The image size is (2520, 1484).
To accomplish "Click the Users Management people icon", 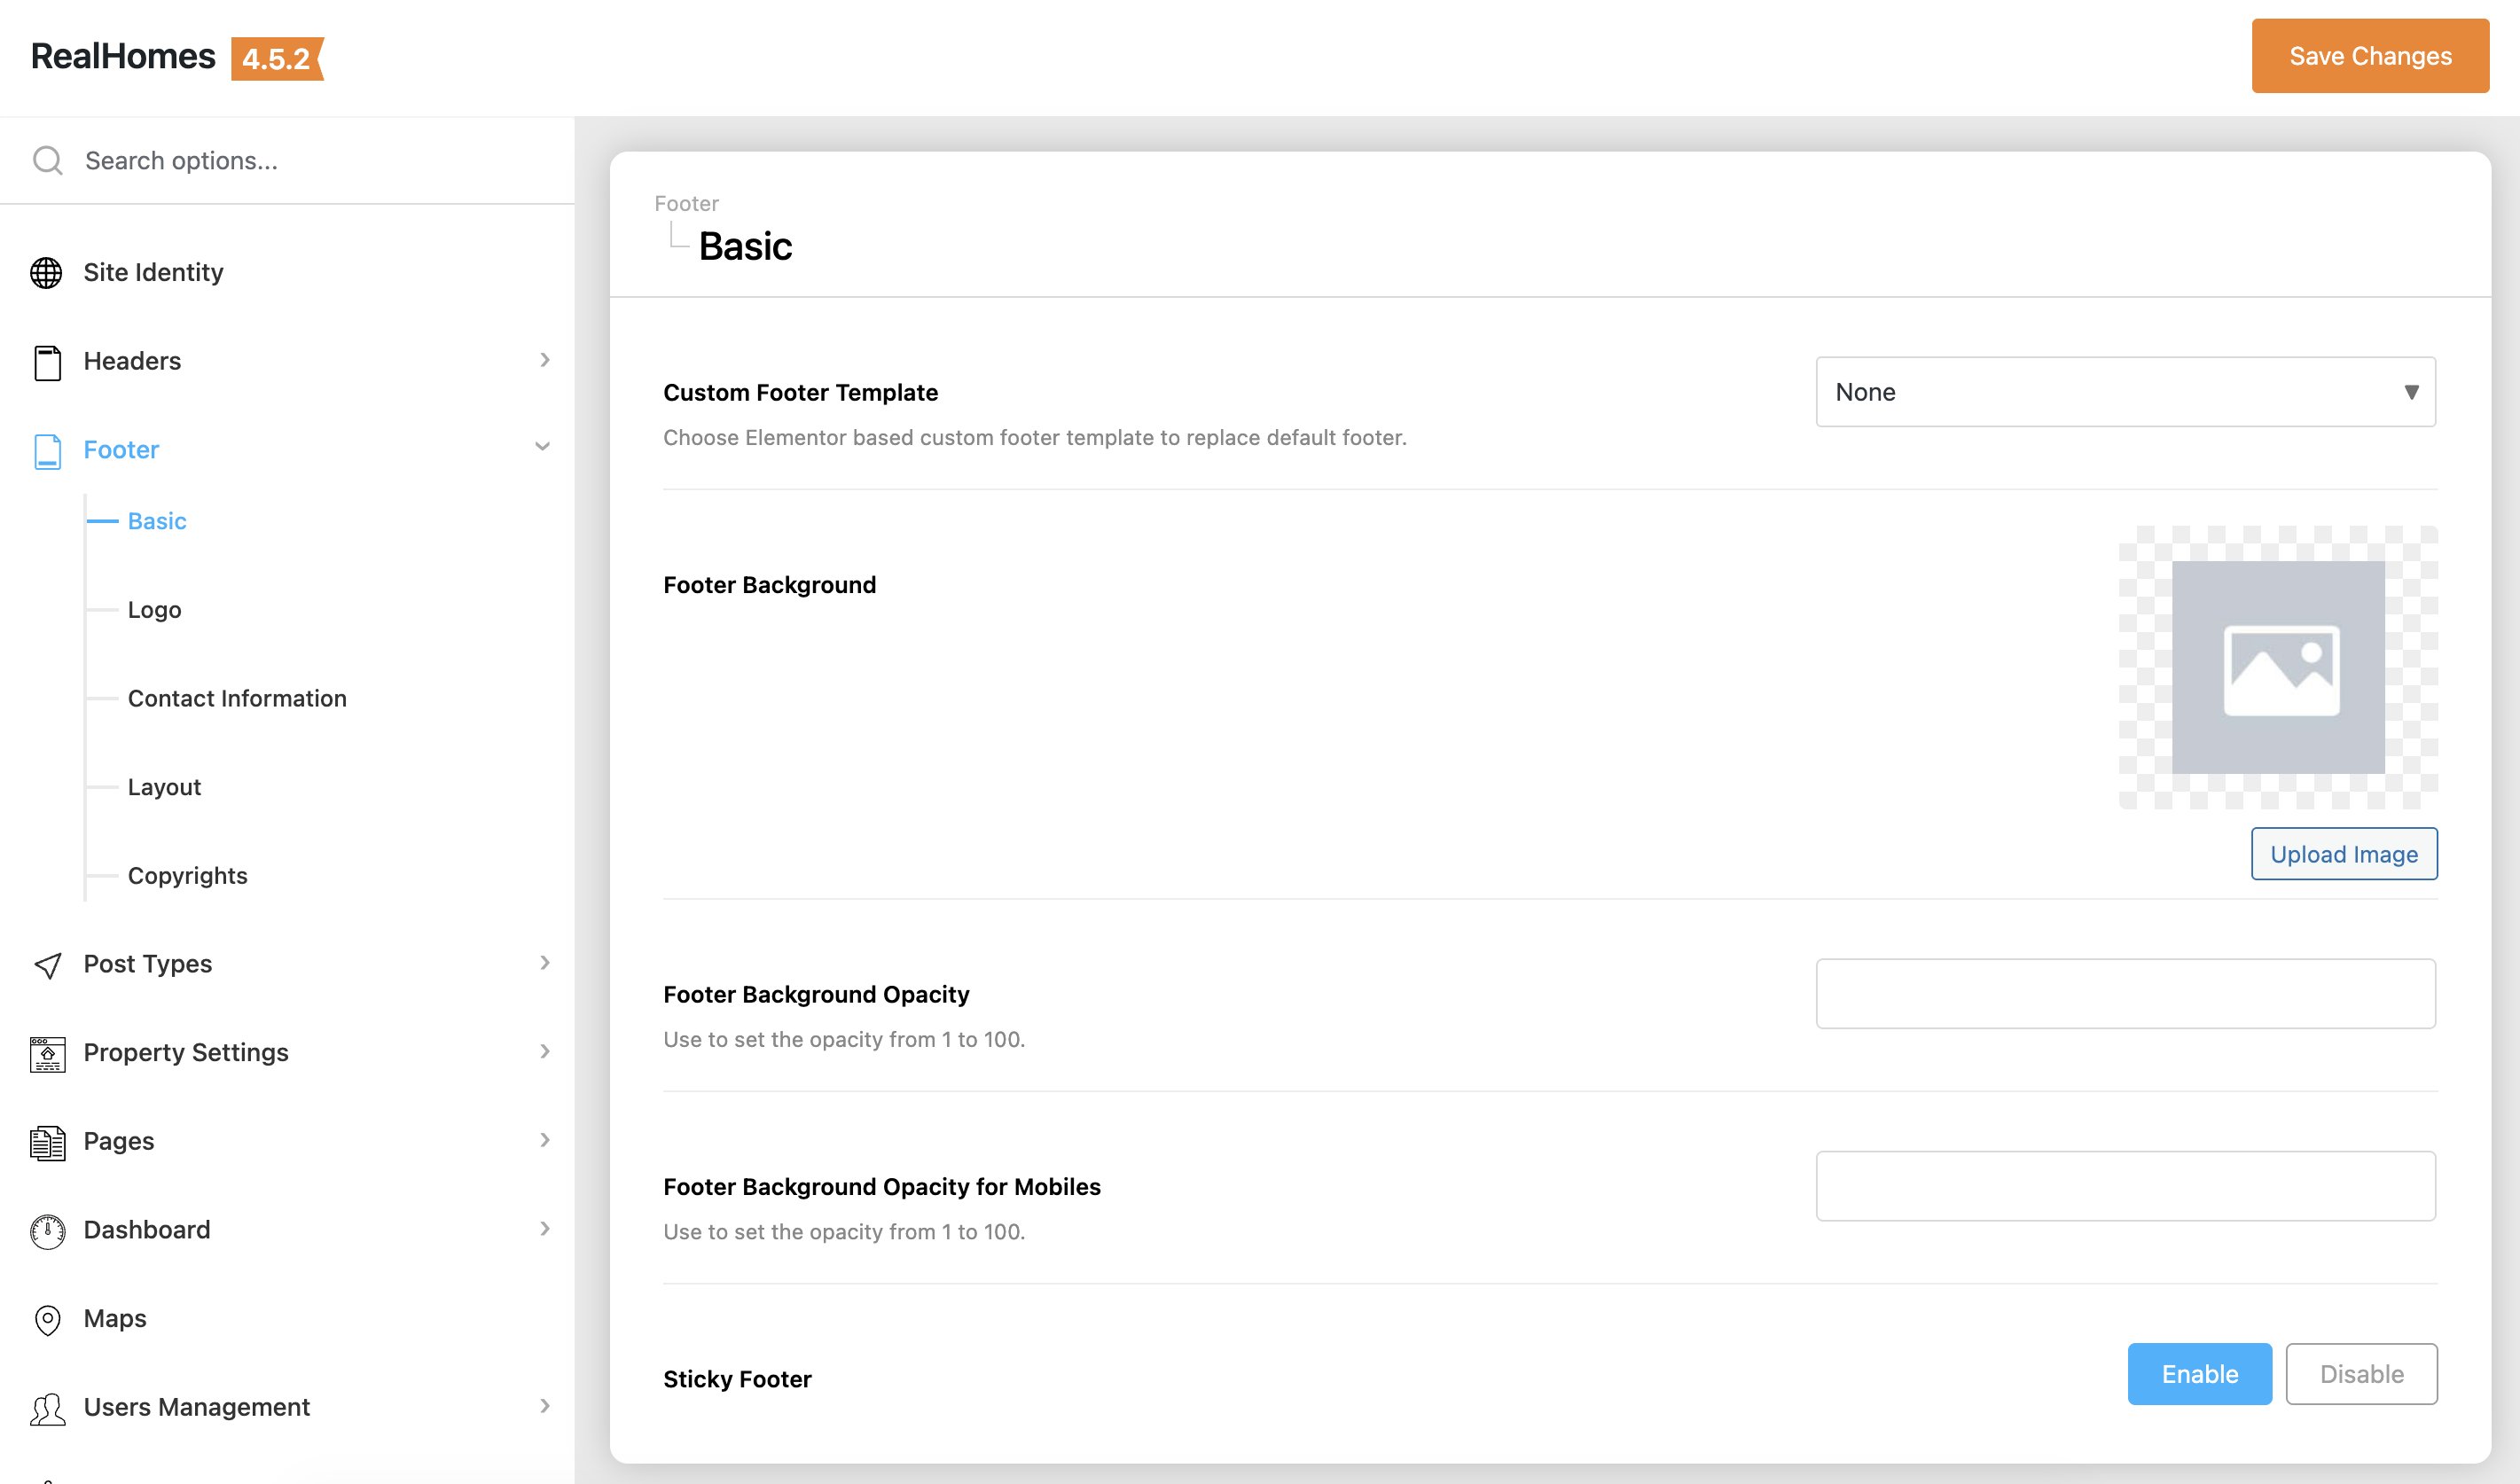I will pyautogui.click(x=47, y=1408).
